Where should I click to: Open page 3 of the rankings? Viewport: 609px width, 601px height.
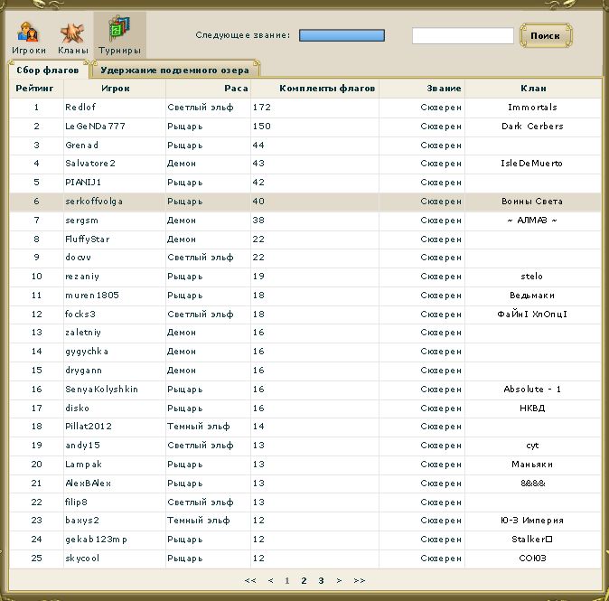pyautogui.click(x=321, y=580)
